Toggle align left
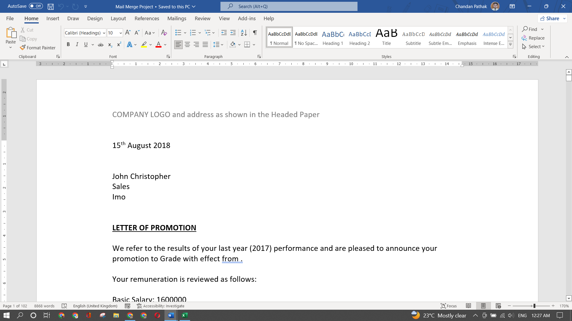This screenshot has width=572, height=321. (178, 45)
